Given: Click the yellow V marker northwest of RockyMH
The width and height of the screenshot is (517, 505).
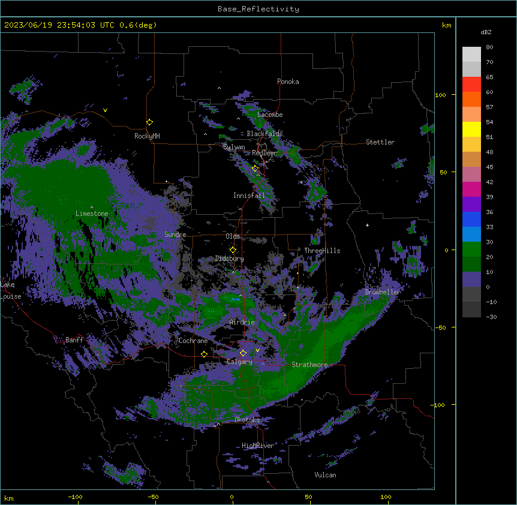Looking at the screenshot, I should [x=105, y=110].
